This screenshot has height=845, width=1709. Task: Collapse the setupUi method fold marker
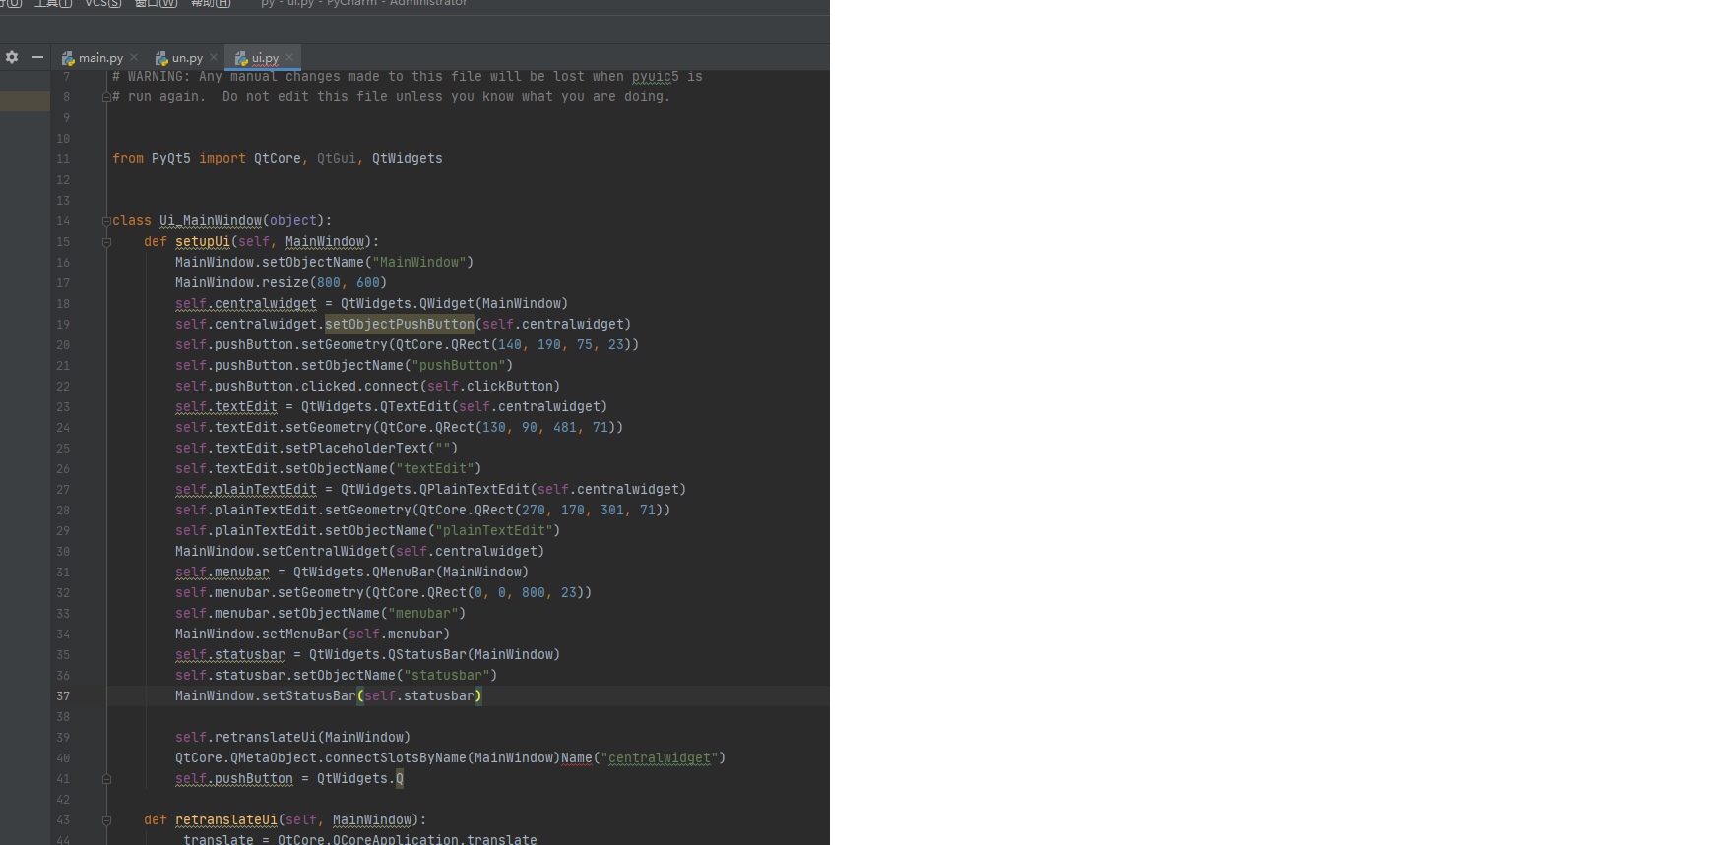[106, 242]
